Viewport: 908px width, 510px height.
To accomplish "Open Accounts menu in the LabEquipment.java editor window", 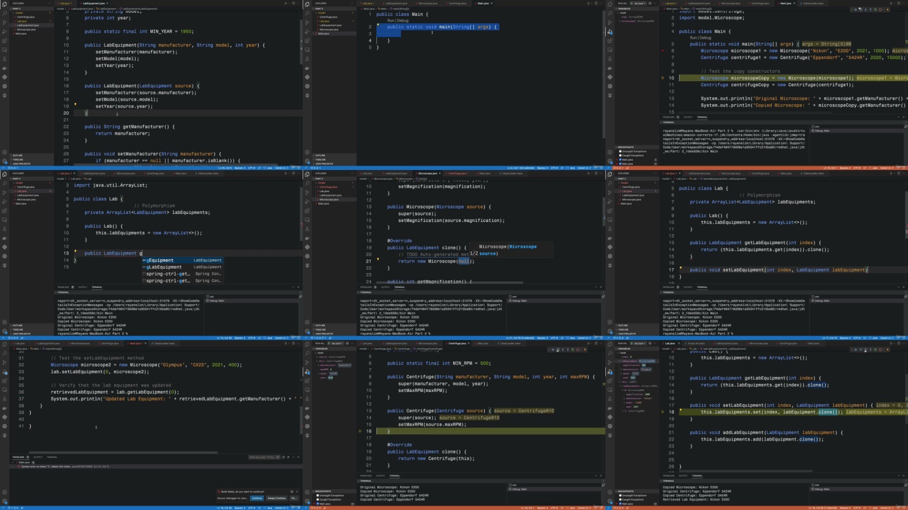I will point(5,152).
